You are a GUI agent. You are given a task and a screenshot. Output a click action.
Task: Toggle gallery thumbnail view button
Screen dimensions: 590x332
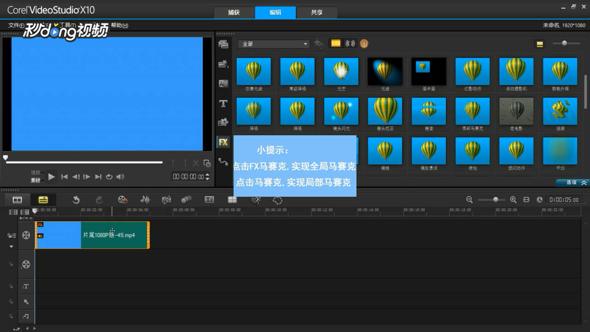pos(540,44)
